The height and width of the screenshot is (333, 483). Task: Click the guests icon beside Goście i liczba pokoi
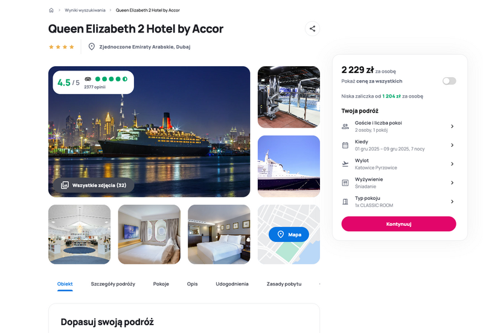click(x=345, y=126)
